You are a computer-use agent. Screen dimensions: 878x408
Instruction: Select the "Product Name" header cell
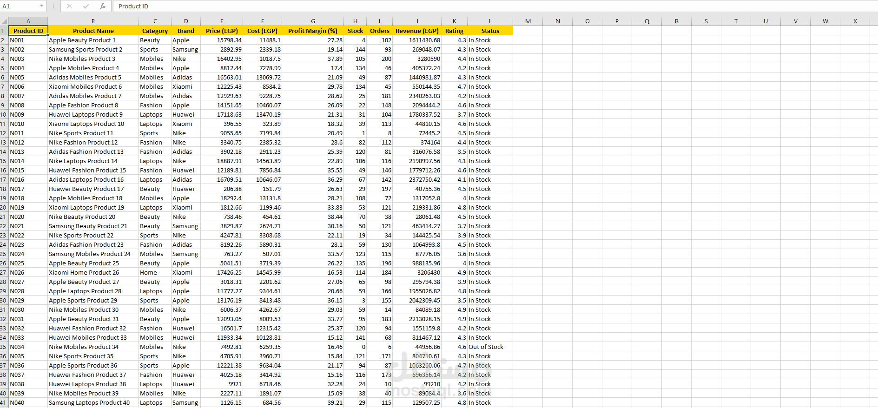tap(93, 31)
